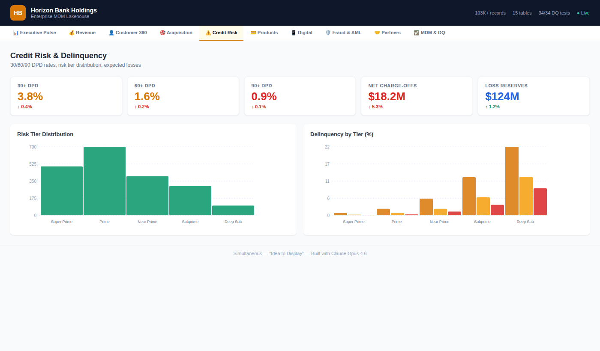Switch to the Revenue tab
The width and height of the screenshot is (600, 351).
(82, 33)
